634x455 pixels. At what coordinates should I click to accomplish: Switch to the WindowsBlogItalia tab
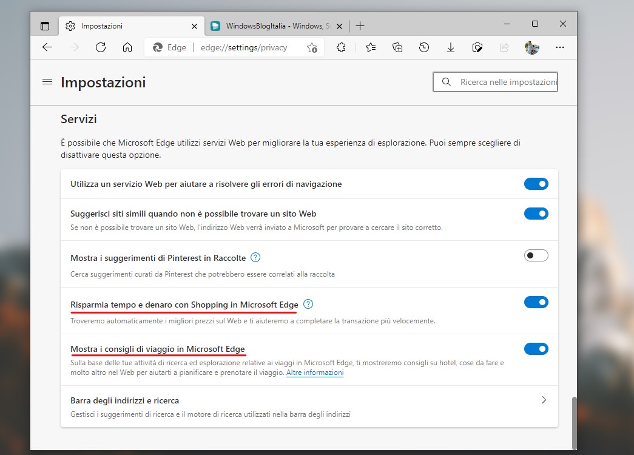pos(277,26)
